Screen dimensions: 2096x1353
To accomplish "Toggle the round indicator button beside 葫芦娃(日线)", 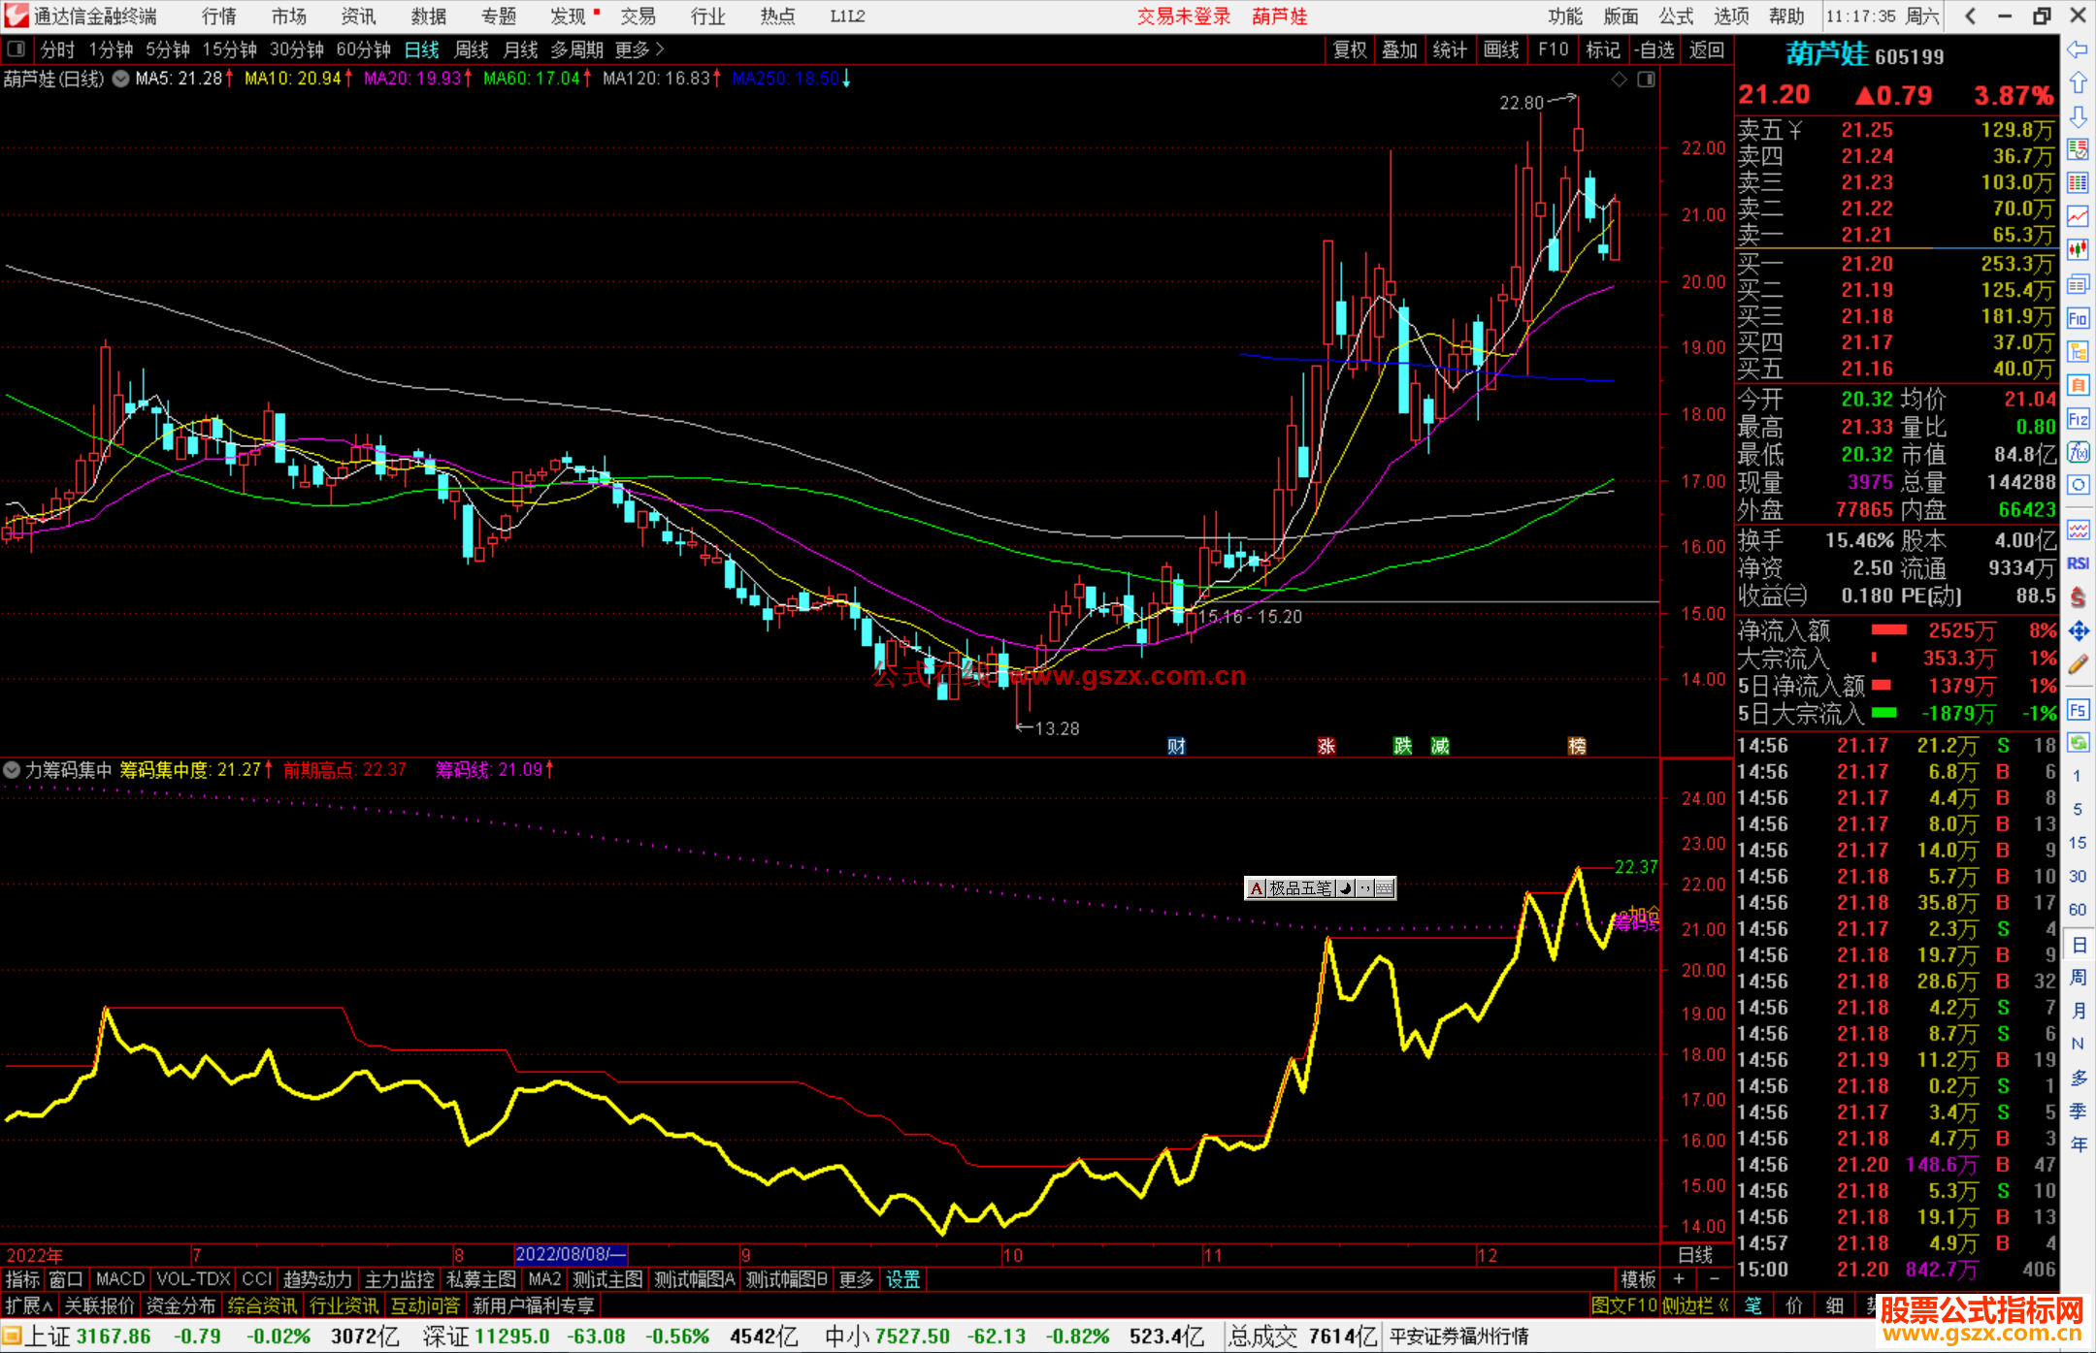I will 120,80.
